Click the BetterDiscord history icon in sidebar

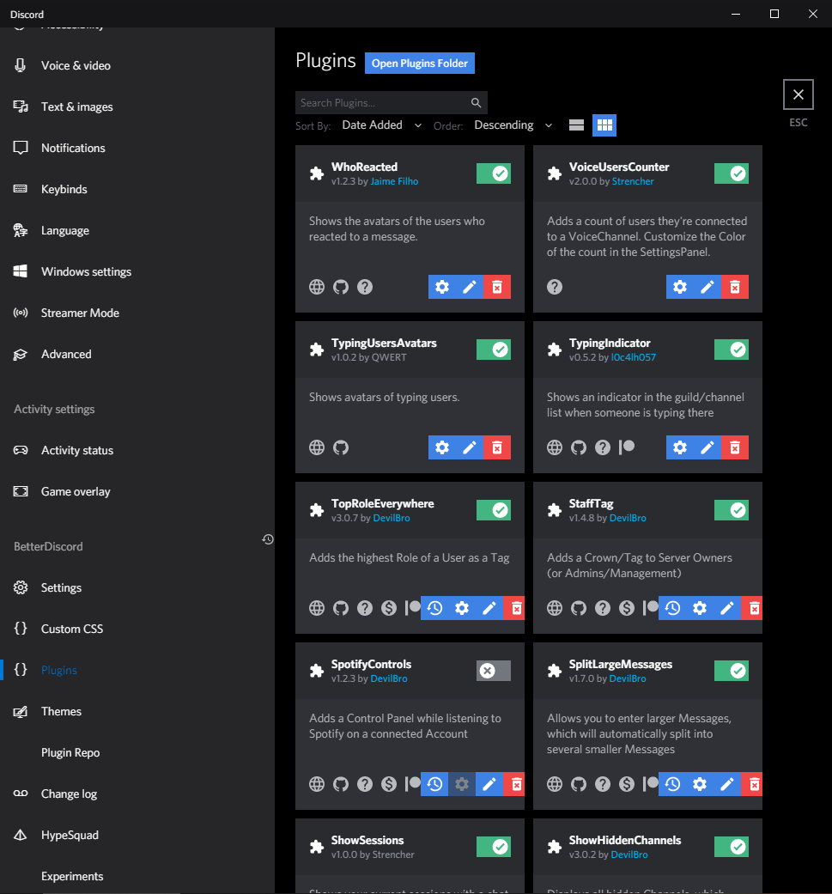coord(268,539)
